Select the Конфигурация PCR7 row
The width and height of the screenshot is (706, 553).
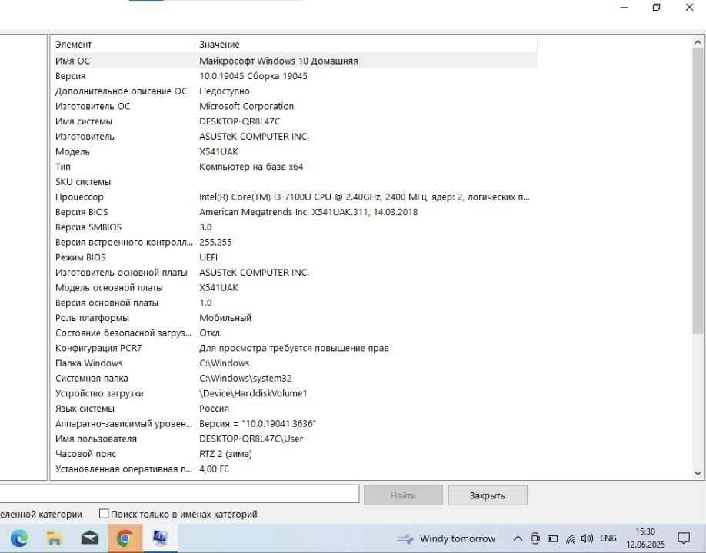[x=295, y=348]
